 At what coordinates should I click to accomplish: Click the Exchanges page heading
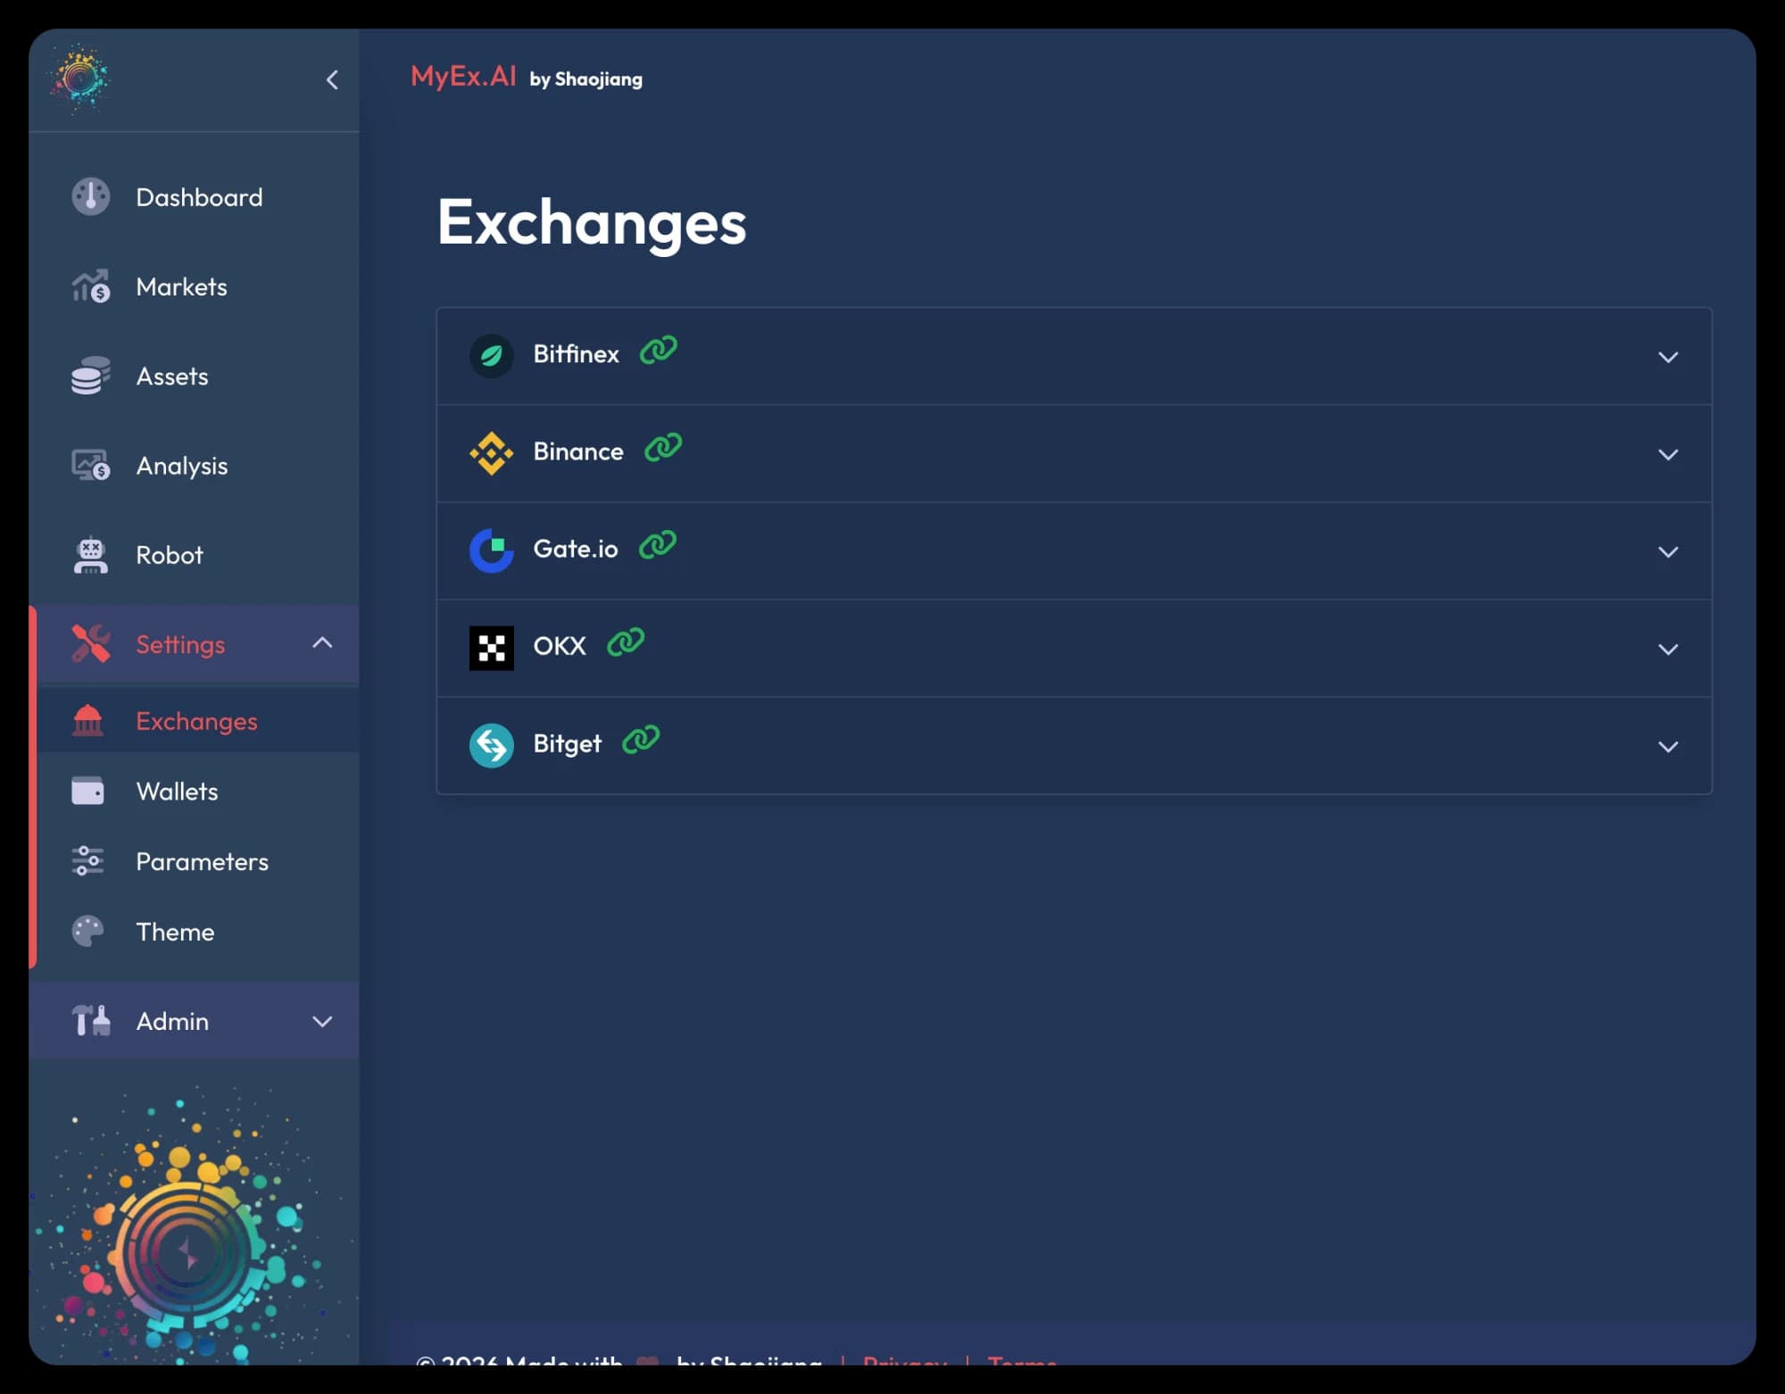(591, 223)
